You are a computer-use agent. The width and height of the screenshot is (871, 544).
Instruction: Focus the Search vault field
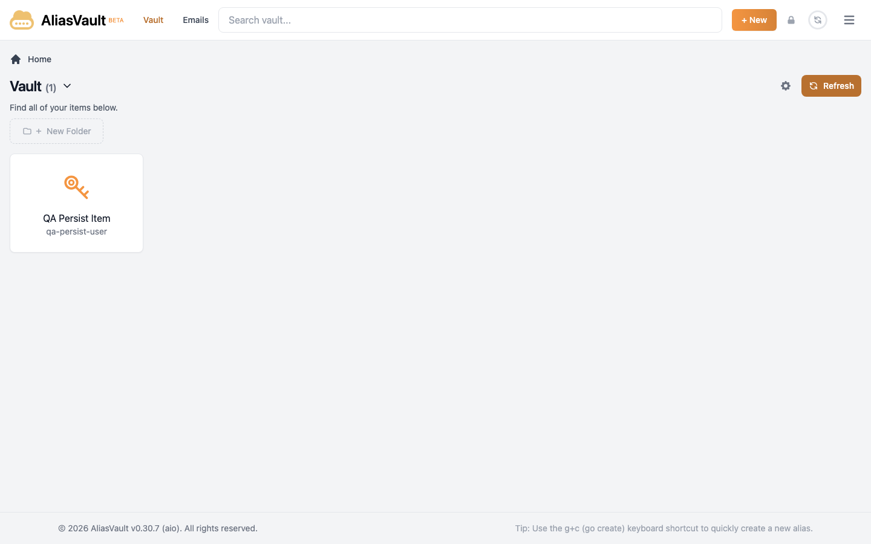coord(470,20)
